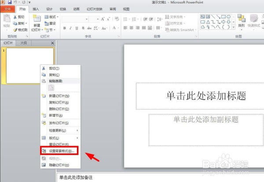Viewport: 264px width, 182px height.
Task: Click subtitle placeholder 单击此处添加副标题
Action: click(x=206, y=119)
